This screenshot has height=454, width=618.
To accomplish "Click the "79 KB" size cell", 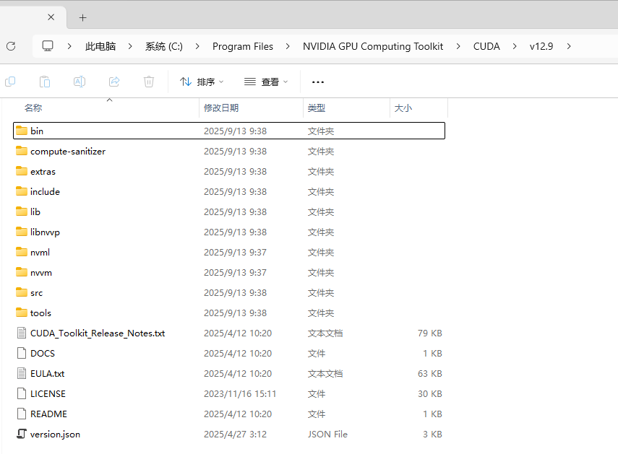I will tap(430, 333).
